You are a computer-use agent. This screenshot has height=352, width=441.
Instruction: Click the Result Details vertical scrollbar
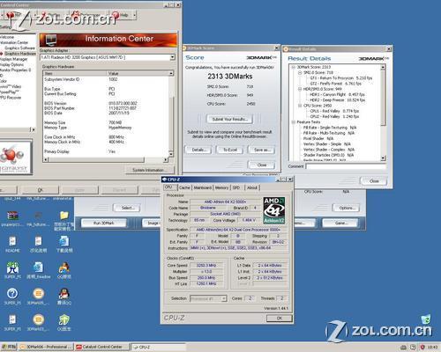pos(383,113)
